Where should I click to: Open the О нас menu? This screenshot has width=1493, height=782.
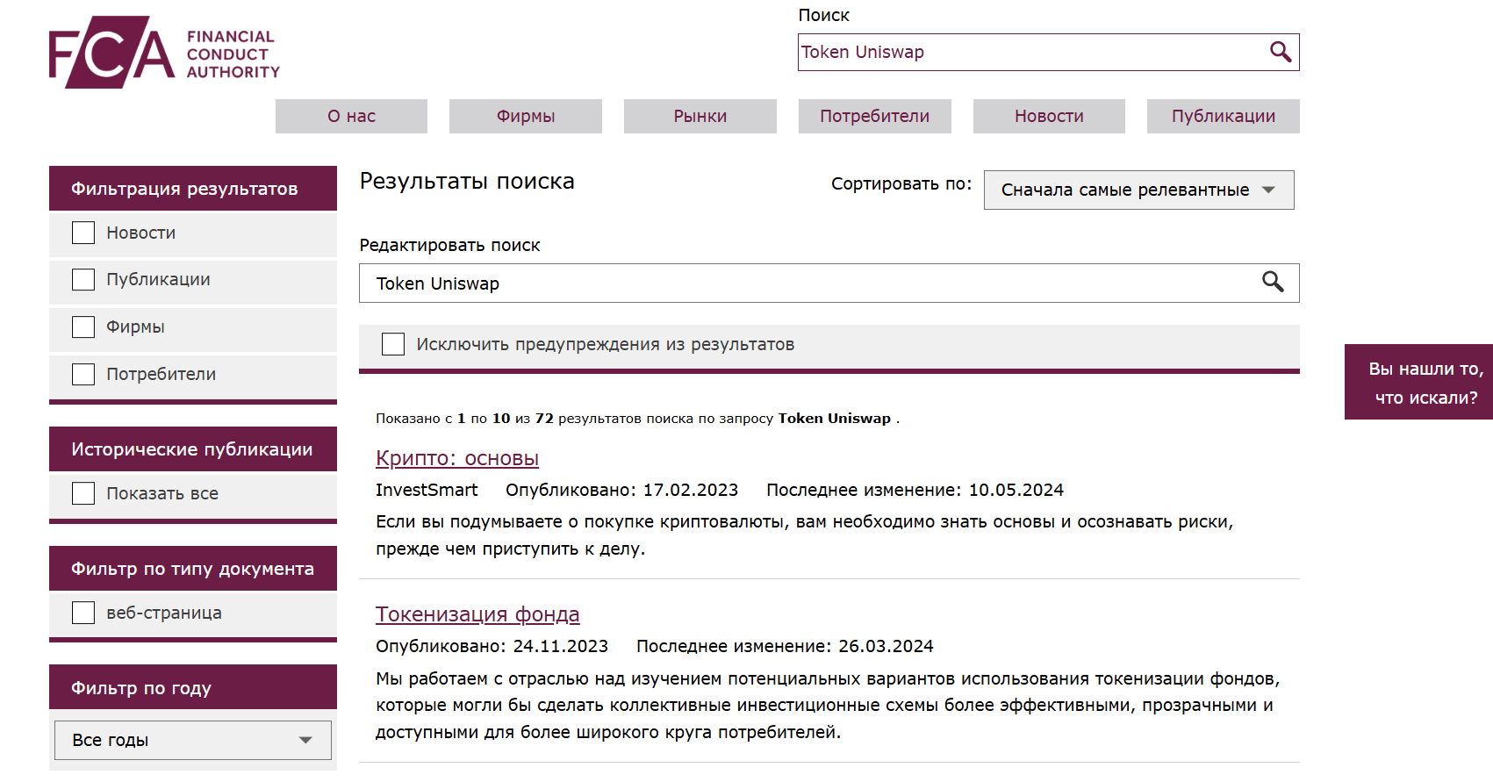coord(351,116)
